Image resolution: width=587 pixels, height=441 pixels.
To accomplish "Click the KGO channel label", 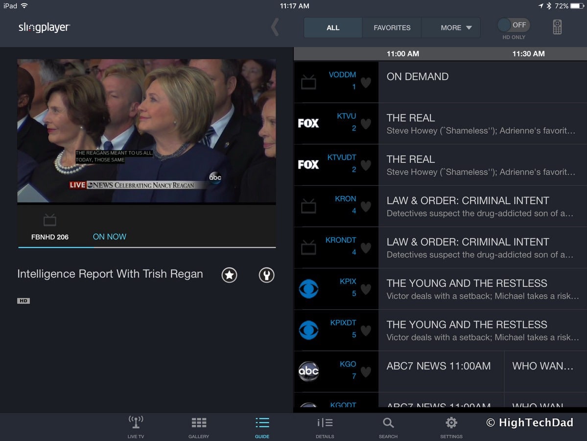I will [x=348, y=364].
